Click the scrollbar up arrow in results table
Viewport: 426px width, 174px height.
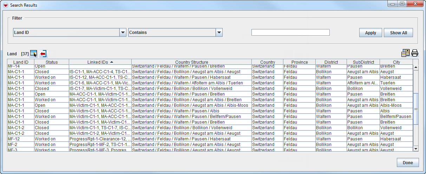(x=416, y=68)
